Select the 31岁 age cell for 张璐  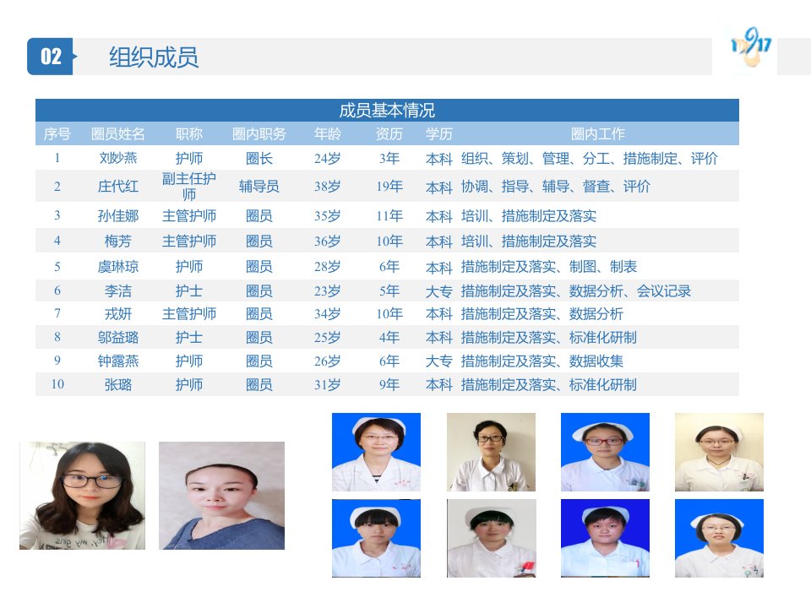[327, 385]
